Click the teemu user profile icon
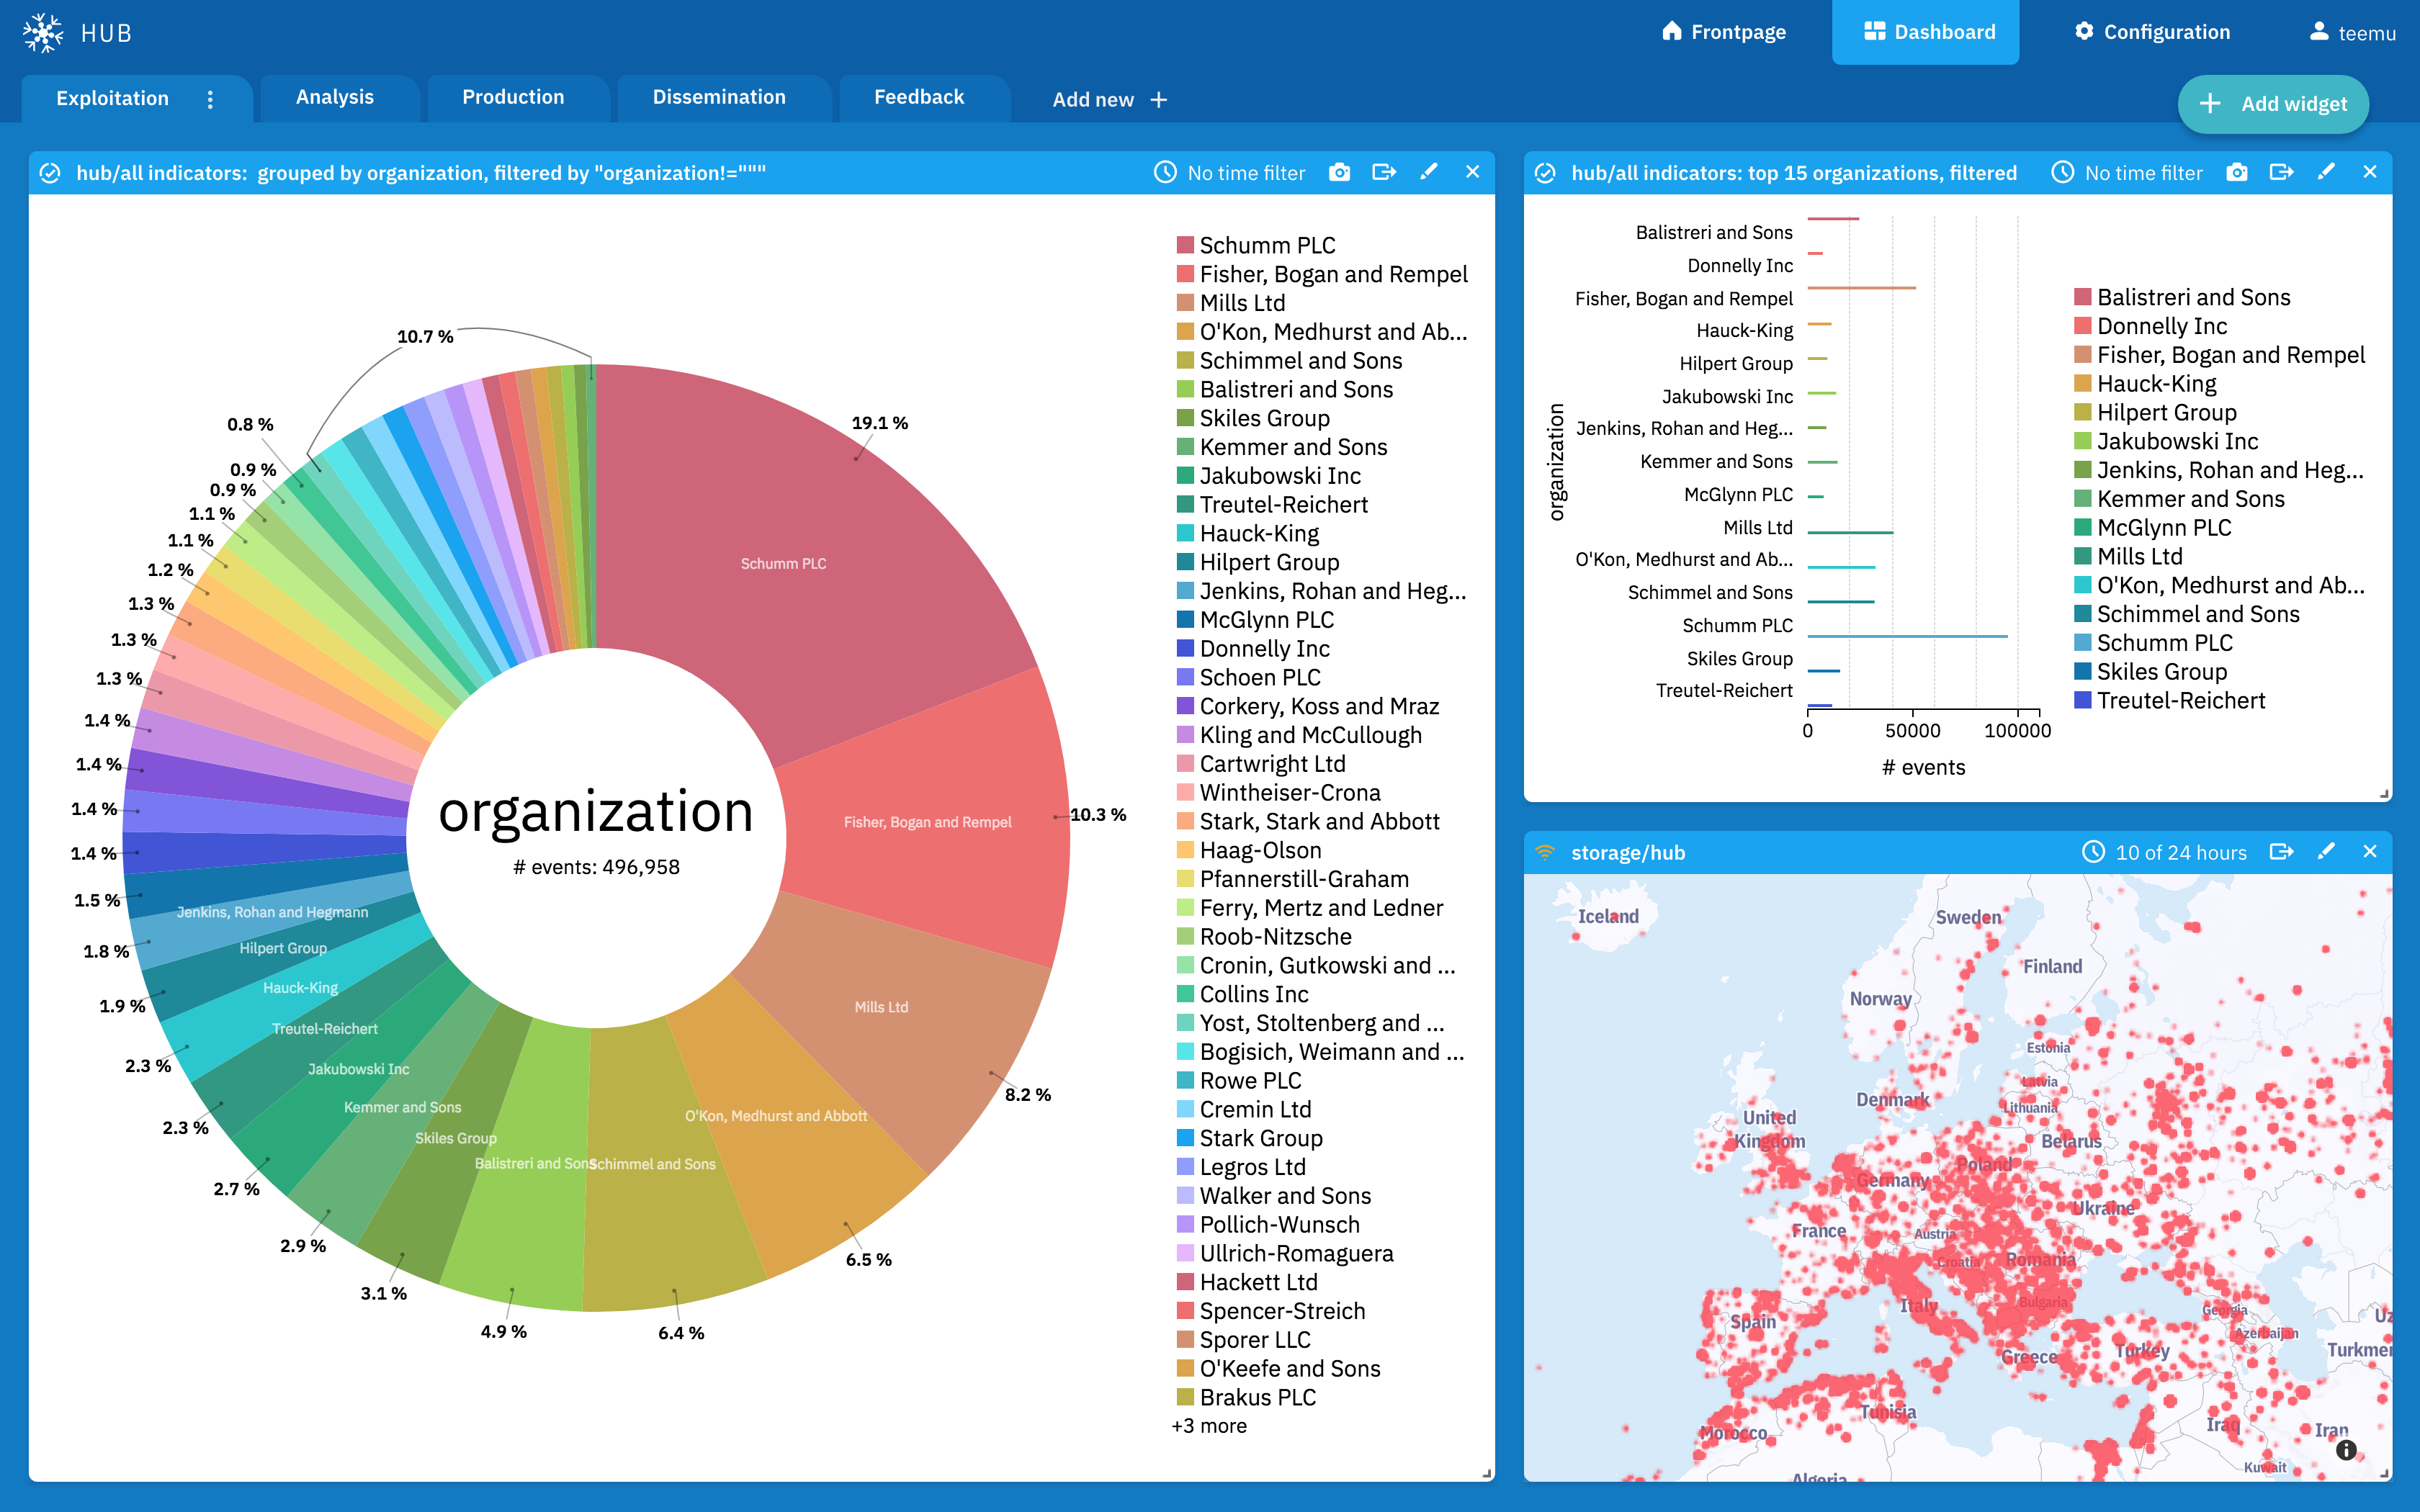Screen dimensions: 2420x1512 [x=2319, y=32]
